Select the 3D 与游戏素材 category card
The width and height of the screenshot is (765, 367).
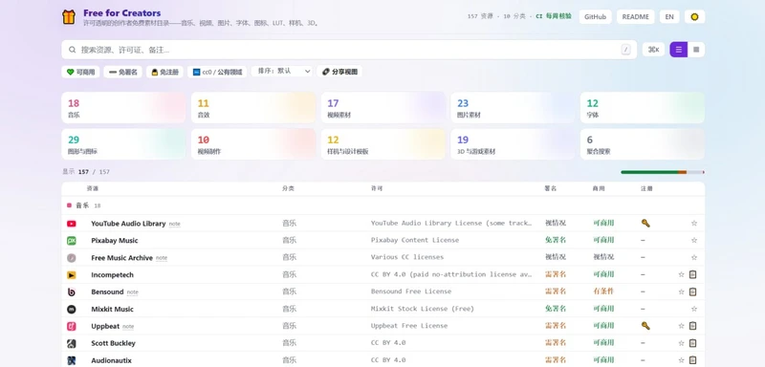click(513, 144)
